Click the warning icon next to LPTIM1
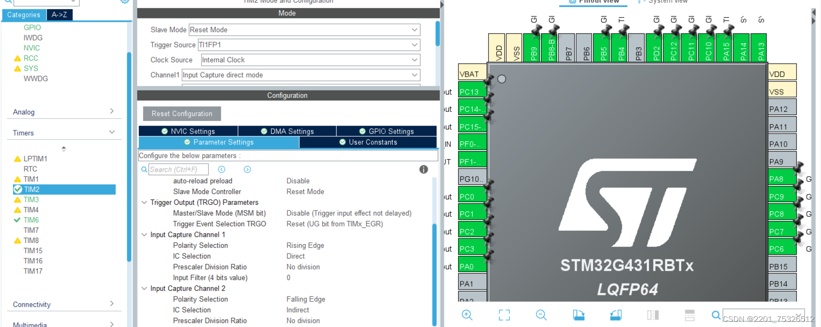The width and height of the screenshot is (821, 327). (x=18, y=159)
